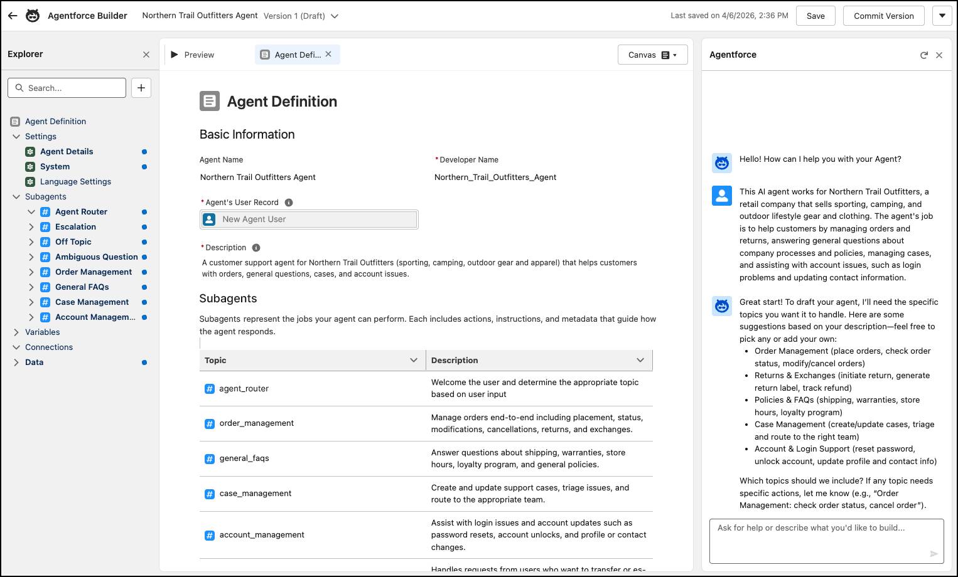This screenshot has width=958, height=577.
Task: Click the Agentforce astro logo icon
Action: pos(33,16)
